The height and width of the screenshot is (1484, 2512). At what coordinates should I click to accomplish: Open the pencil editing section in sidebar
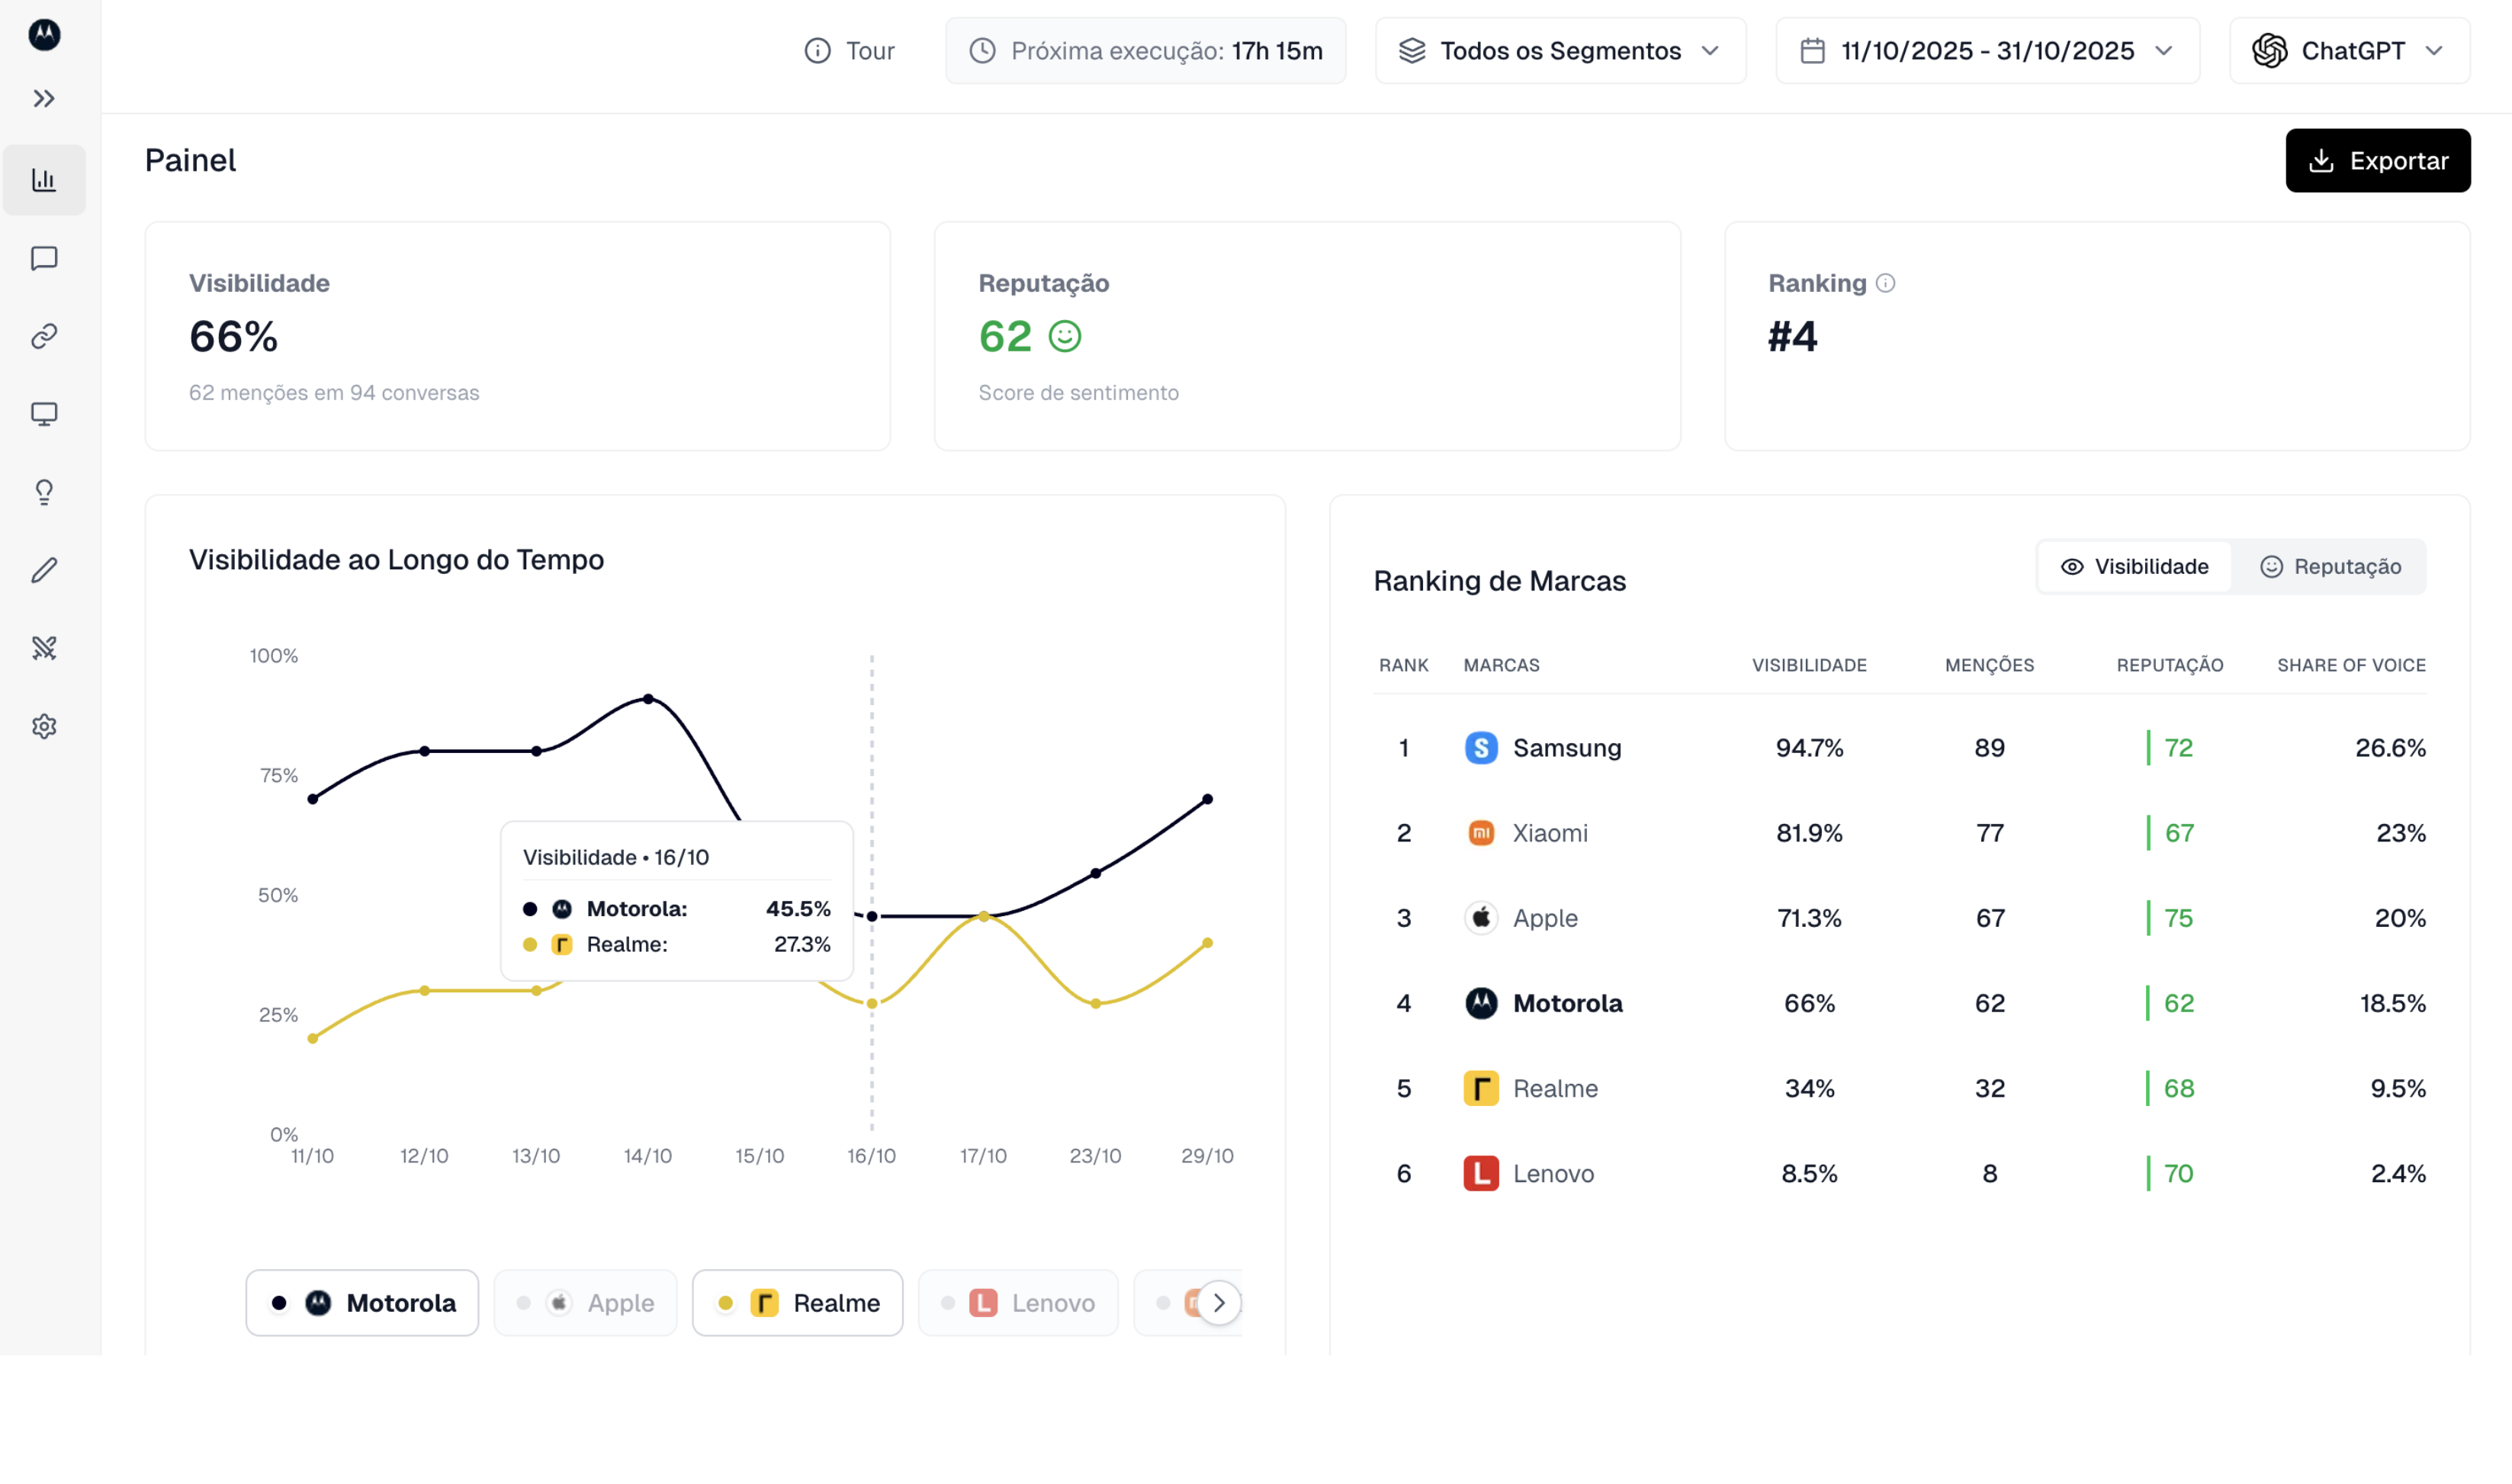point(44,569)
